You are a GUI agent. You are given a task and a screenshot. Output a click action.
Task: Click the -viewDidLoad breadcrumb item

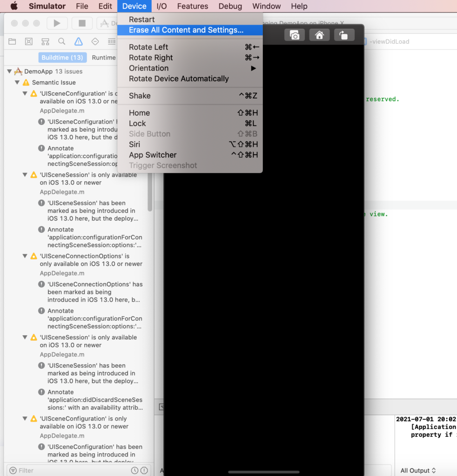[x=389, y=41]
